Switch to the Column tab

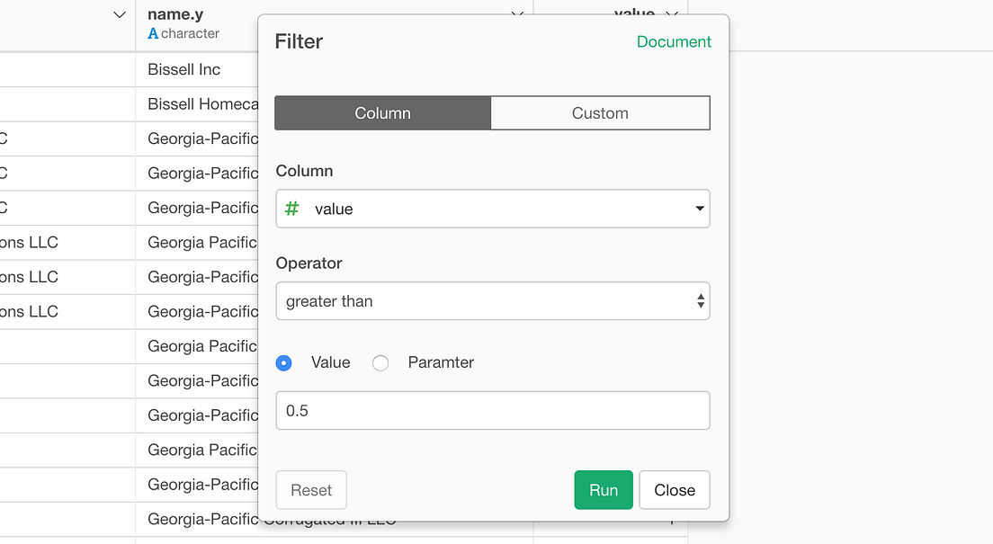(381, 112)
